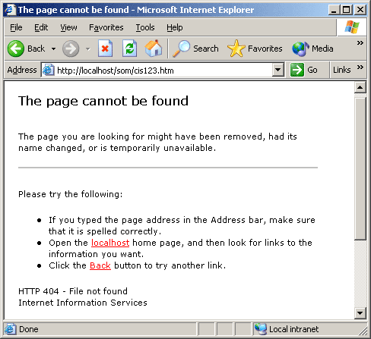The image size is (371, 339).
Task: Click the grayed Forward arrow icon
Action: coord(71,49)
